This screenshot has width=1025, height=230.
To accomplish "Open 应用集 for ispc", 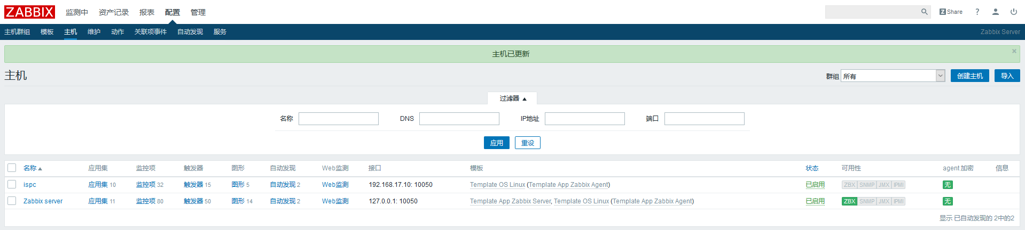I will coord(98,185).
